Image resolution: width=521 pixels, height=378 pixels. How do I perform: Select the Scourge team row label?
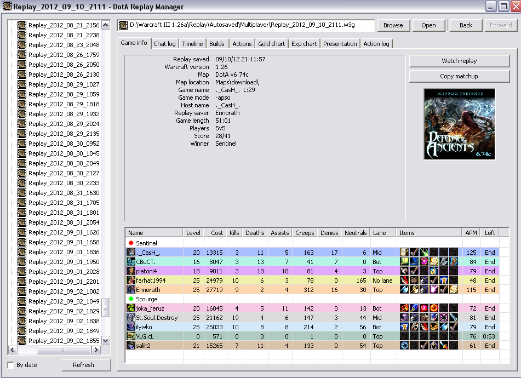coord(146,299)
